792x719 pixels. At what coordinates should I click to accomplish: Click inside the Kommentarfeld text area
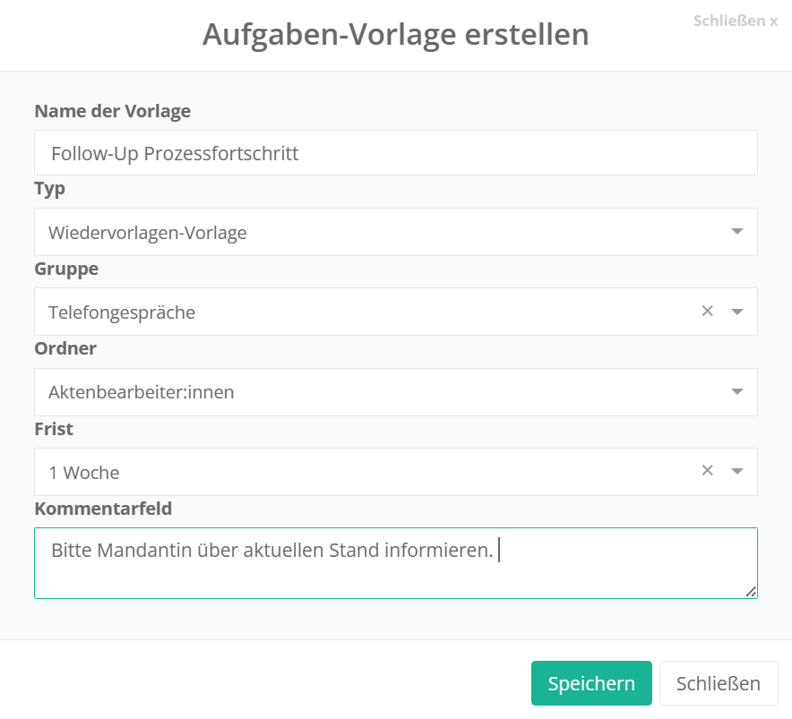click(x=395, y=573)
